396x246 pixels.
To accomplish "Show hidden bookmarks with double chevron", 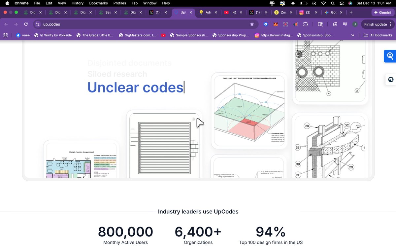I will [x=353, y=35].
